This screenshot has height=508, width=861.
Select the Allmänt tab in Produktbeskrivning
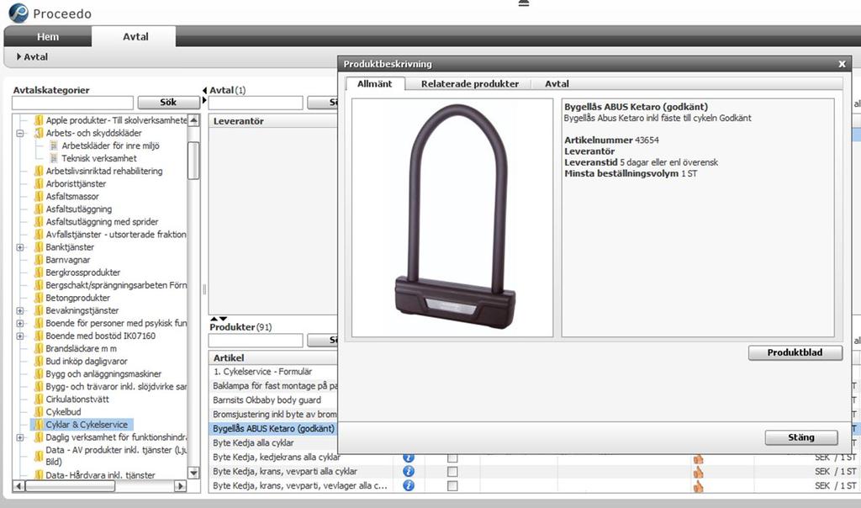(x=375, y=84)
